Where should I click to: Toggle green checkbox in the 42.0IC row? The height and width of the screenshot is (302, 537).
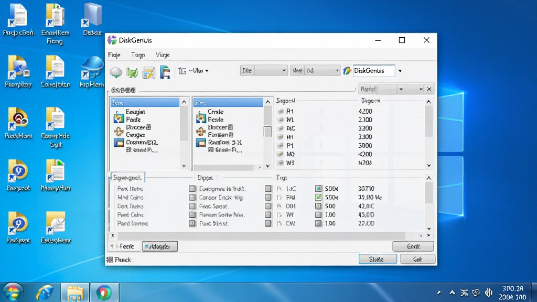318,206
